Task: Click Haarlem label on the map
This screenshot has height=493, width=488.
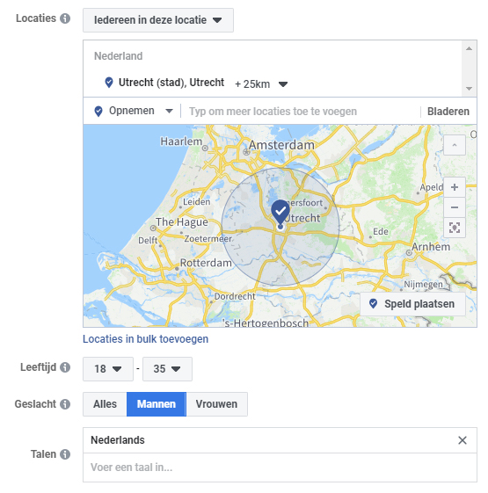Action: click(181, 141)
